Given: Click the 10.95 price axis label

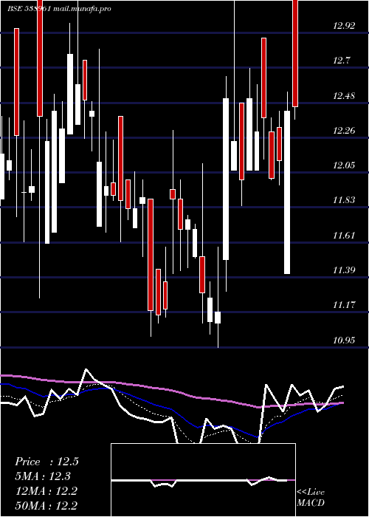Looking at the screenshot, I should tap(344, 340).
